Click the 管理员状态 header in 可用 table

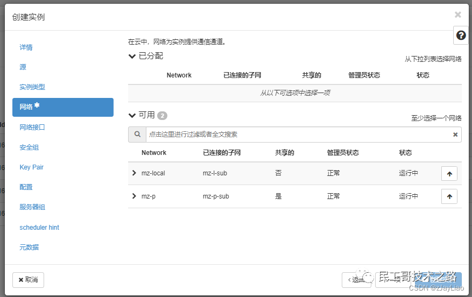(343, 153)
